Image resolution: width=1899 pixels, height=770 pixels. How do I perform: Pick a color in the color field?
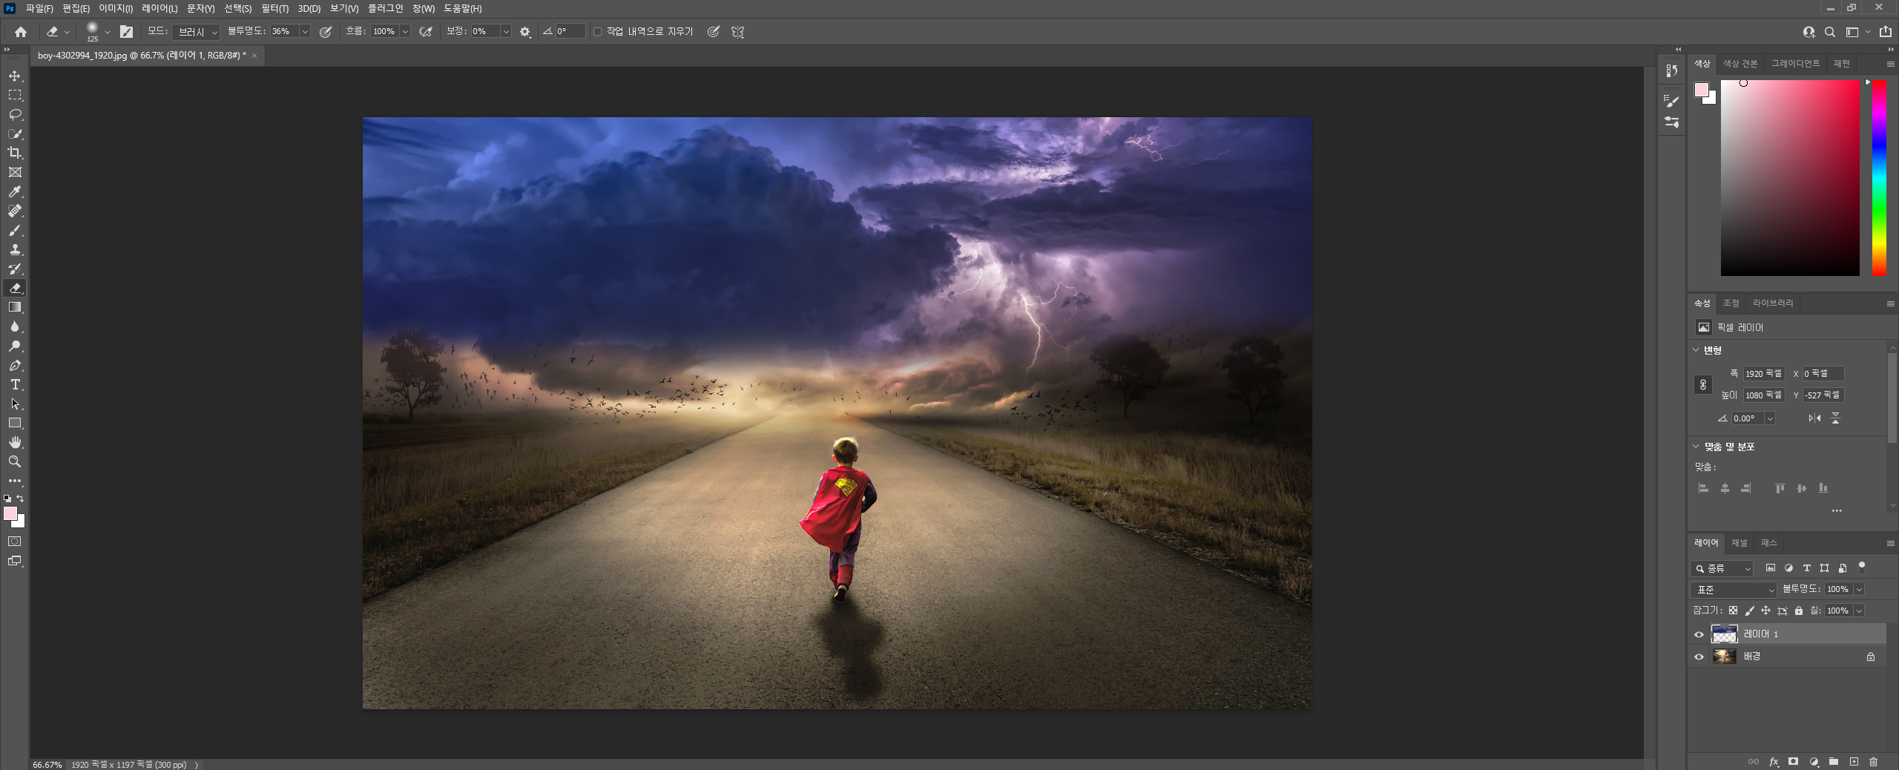[1790, 178]
